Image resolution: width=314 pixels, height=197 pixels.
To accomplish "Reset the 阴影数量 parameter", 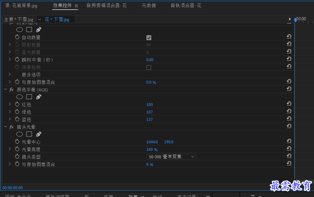I will coord(289,44).
